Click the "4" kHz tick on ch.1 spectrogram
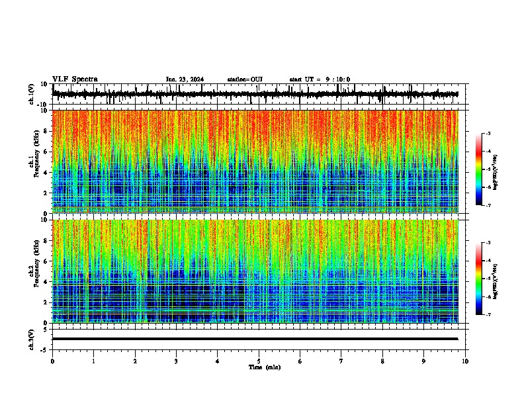Screen dimensions: 524x405 [46, 173]
